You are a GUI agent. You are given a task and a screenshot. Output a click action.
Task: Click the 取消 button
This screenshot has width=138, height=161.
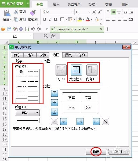tap(119, 152)
